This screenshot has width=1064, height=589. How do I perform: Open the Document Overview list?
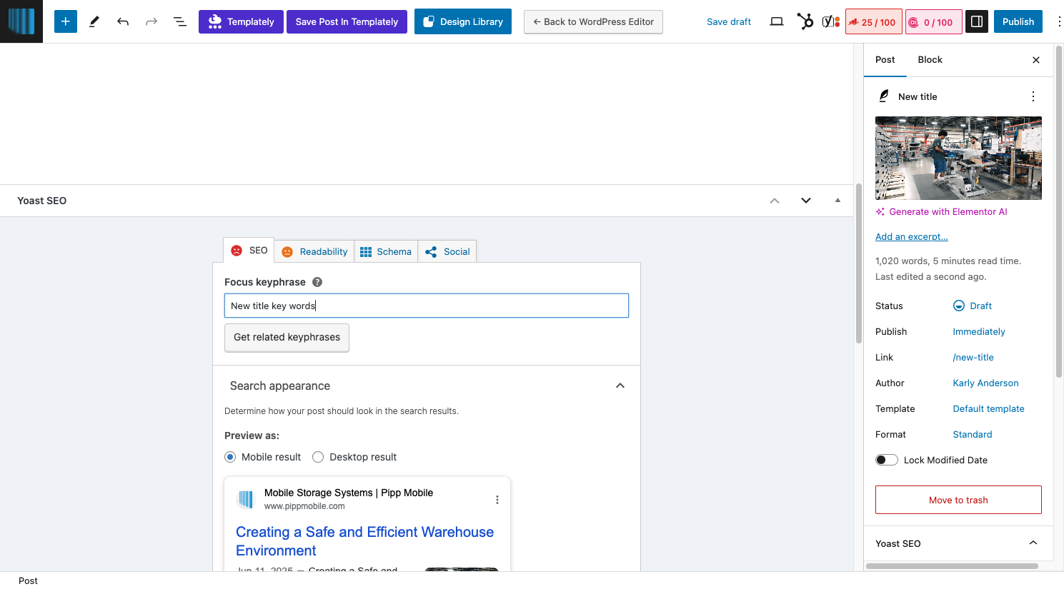(180, 21)
